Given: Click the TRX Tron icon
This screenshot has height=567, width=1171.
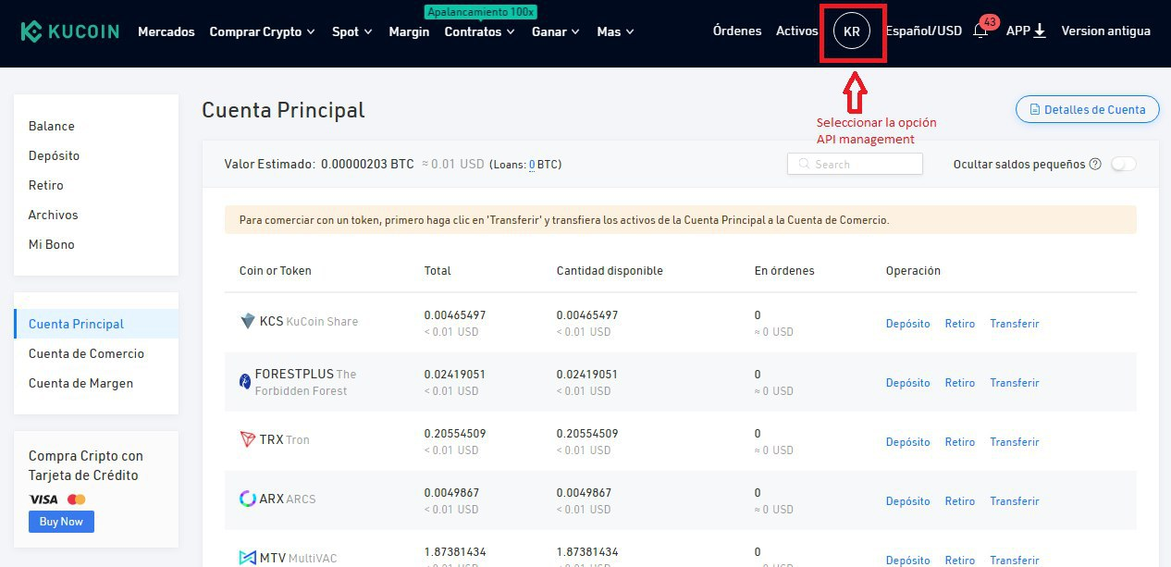Looking at the screenshot, I should coord(247,439).
